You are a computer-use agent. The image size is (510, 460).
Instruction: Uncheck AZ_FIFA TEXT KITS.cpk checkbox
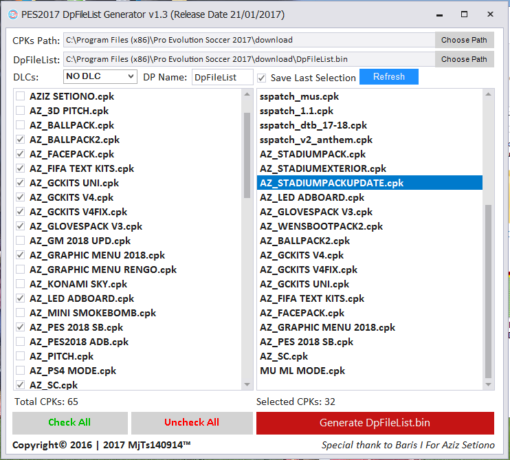point(20,168)
